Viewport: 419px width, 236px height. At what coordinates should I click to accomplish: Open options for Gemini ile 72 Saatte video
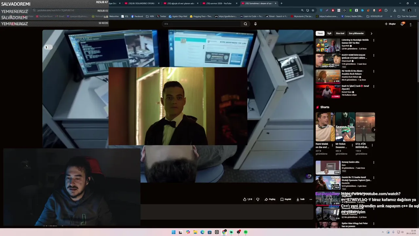tap(373, 178)
